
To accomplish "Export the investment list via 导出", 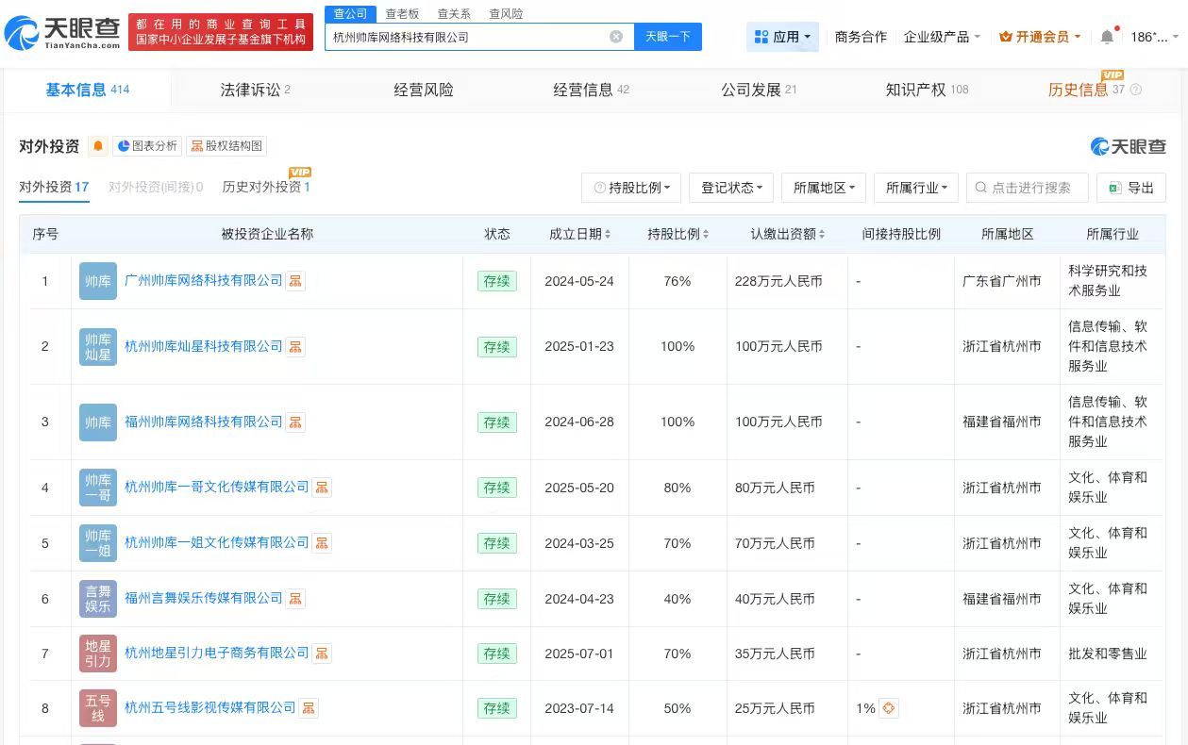I will pos(1130,188).
